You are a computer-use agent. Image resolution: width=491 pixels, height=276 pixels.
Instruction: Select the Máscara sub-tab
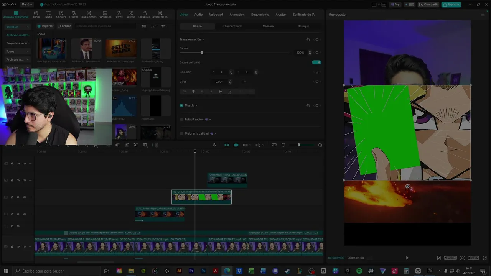[268, 26]
